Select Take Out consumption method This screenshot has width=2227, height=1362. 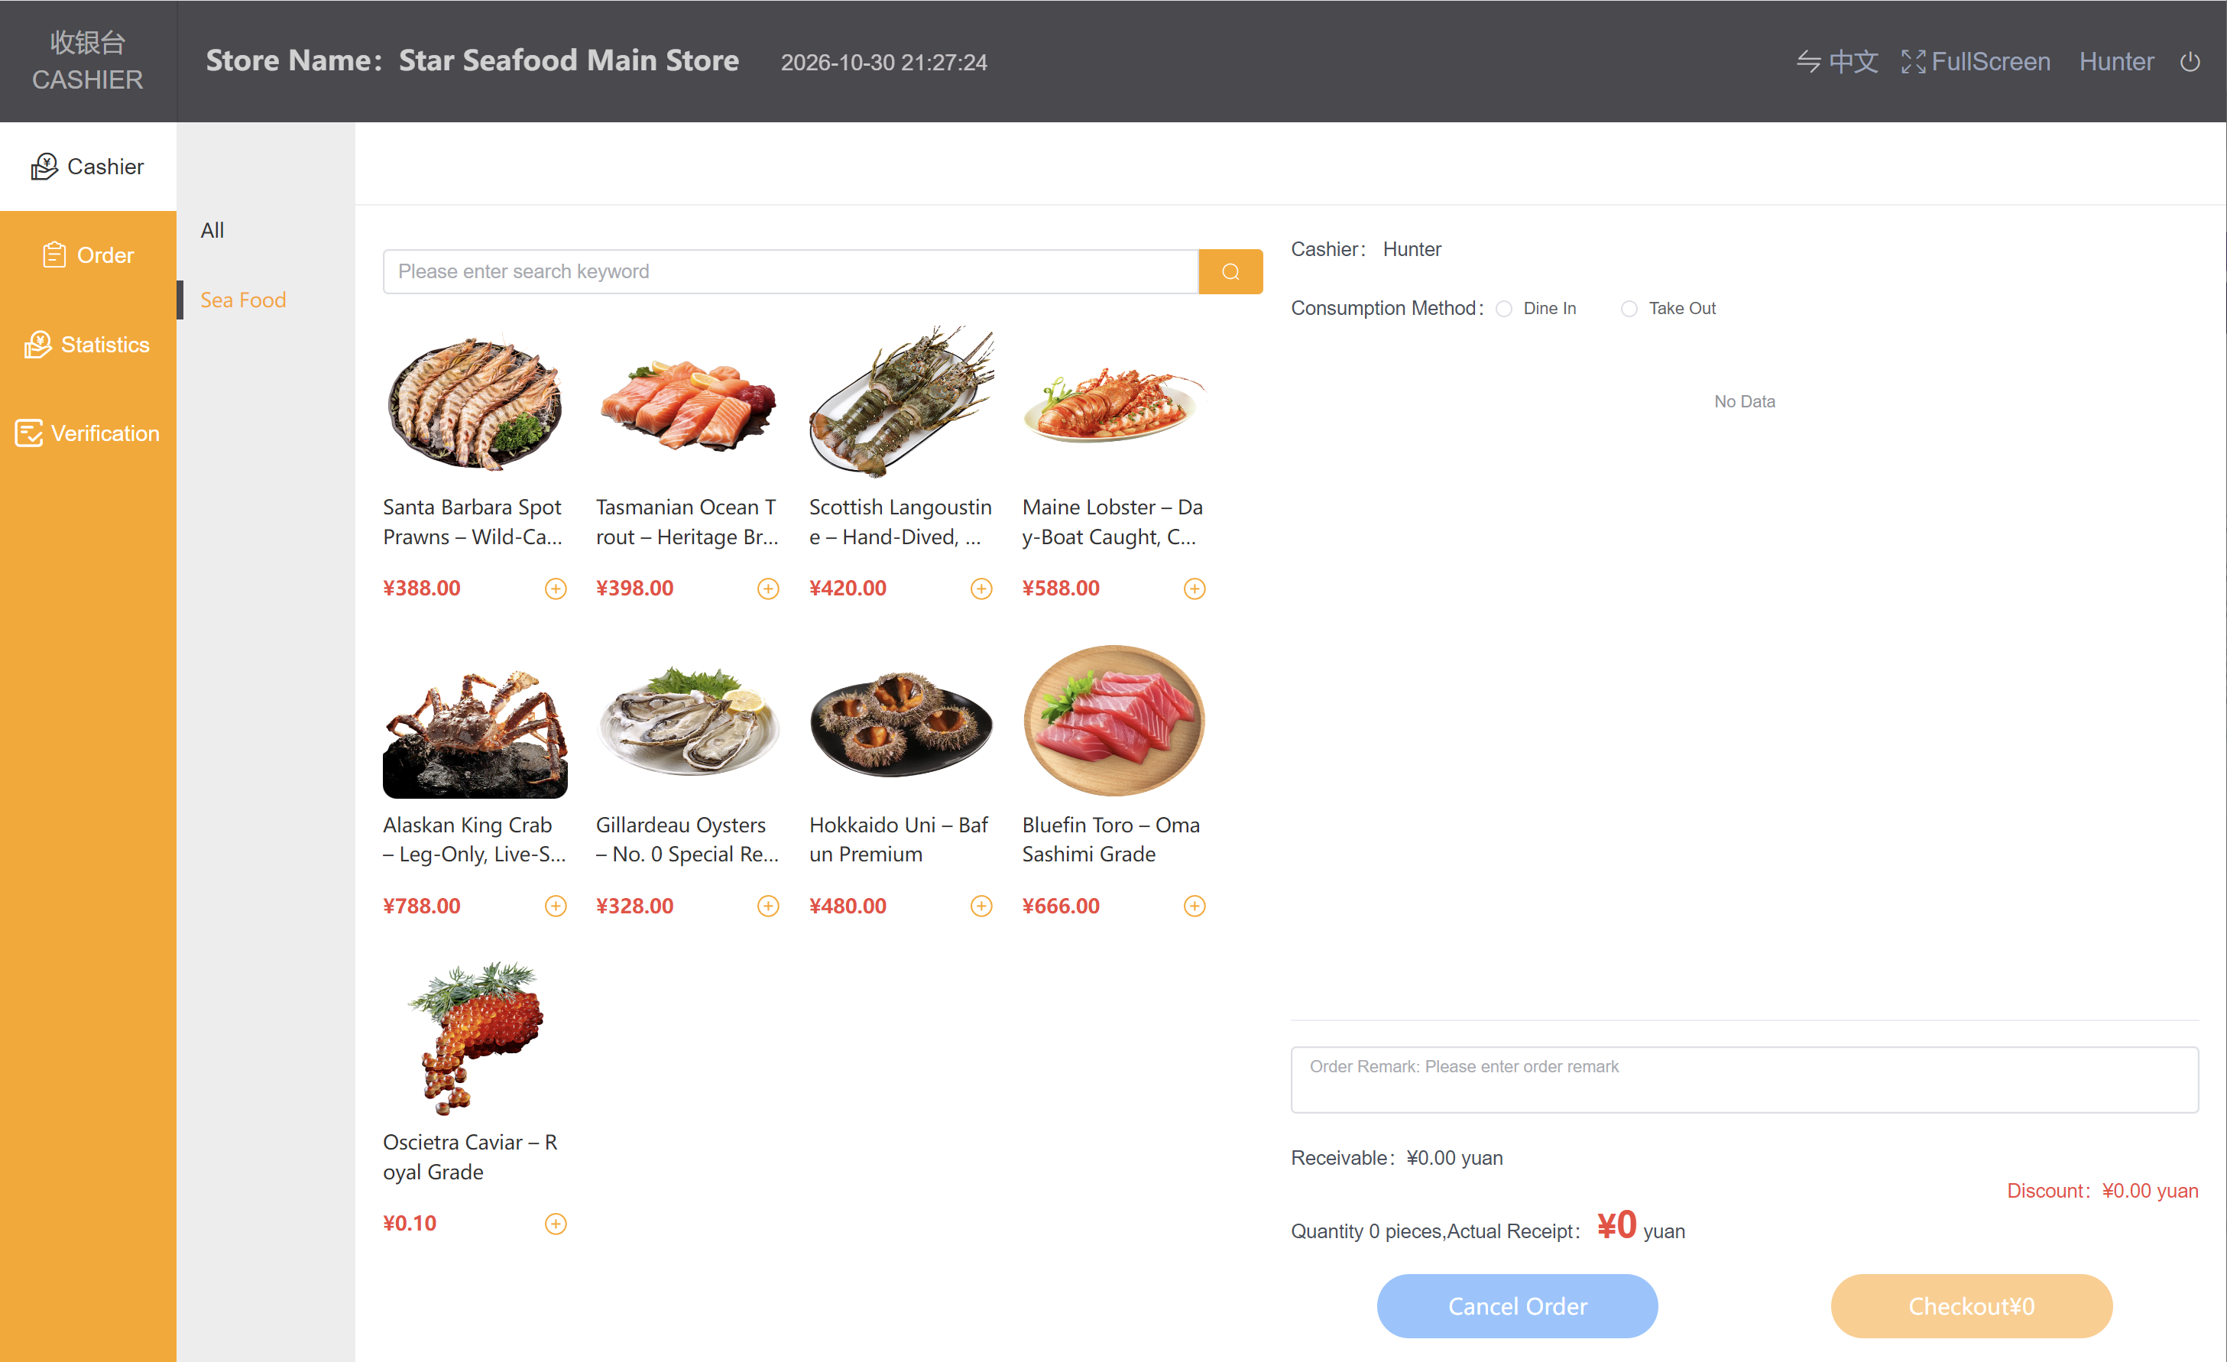coord(1668,309)
